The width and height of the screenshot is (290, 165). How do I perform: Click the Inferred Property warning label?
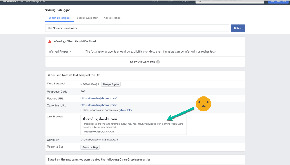[60, 51]
